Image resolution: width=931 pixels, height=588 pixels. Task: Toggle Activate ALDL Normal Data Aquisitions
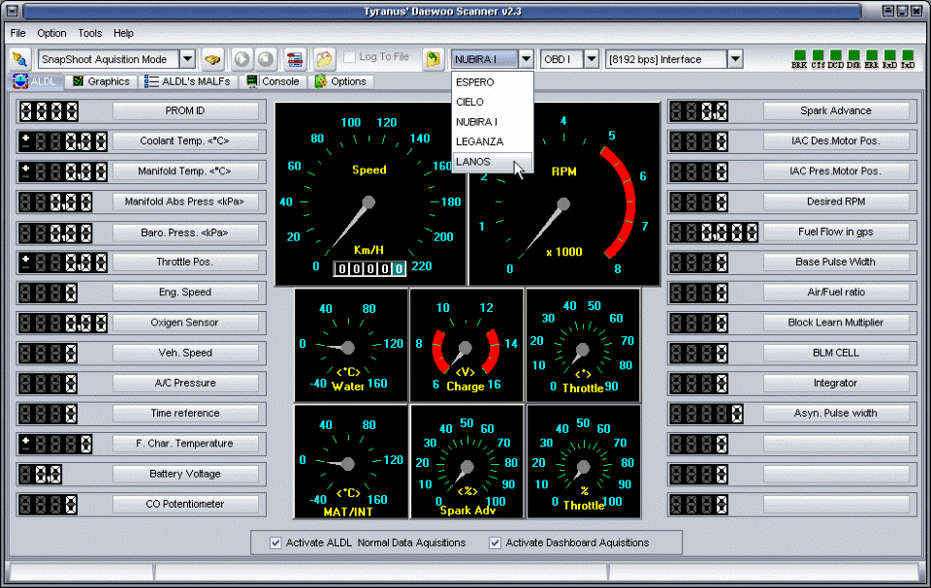276,542
